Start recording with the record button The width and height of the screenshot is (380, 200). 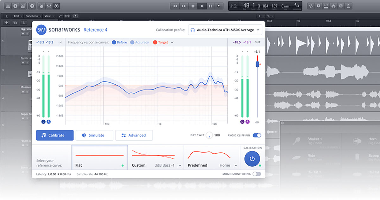pyautogui.click(x=219, y=6)
